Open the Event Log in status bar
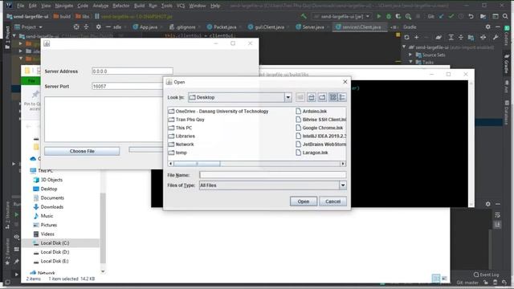 point(487,275)
